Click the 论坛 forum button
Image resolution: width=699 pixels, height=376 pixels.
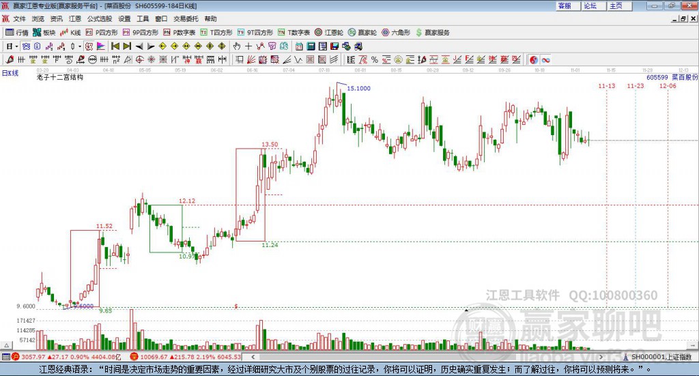click(594, 5)
